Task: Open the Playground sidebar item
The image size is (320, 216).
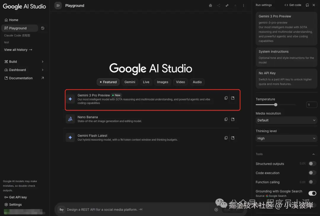Action: 20,28
